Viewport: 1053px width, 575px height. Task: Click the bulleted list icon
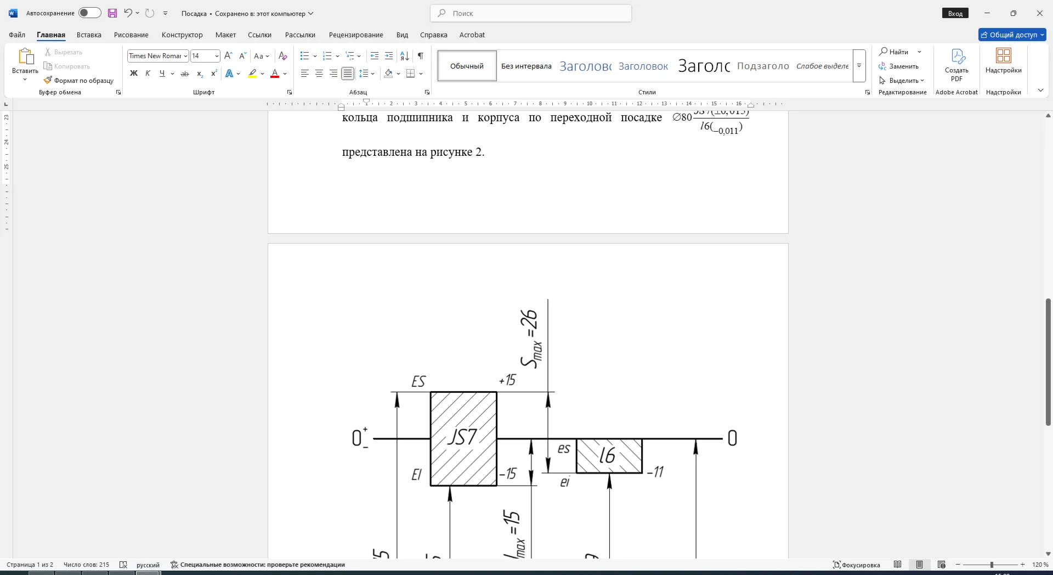(305, 56)
